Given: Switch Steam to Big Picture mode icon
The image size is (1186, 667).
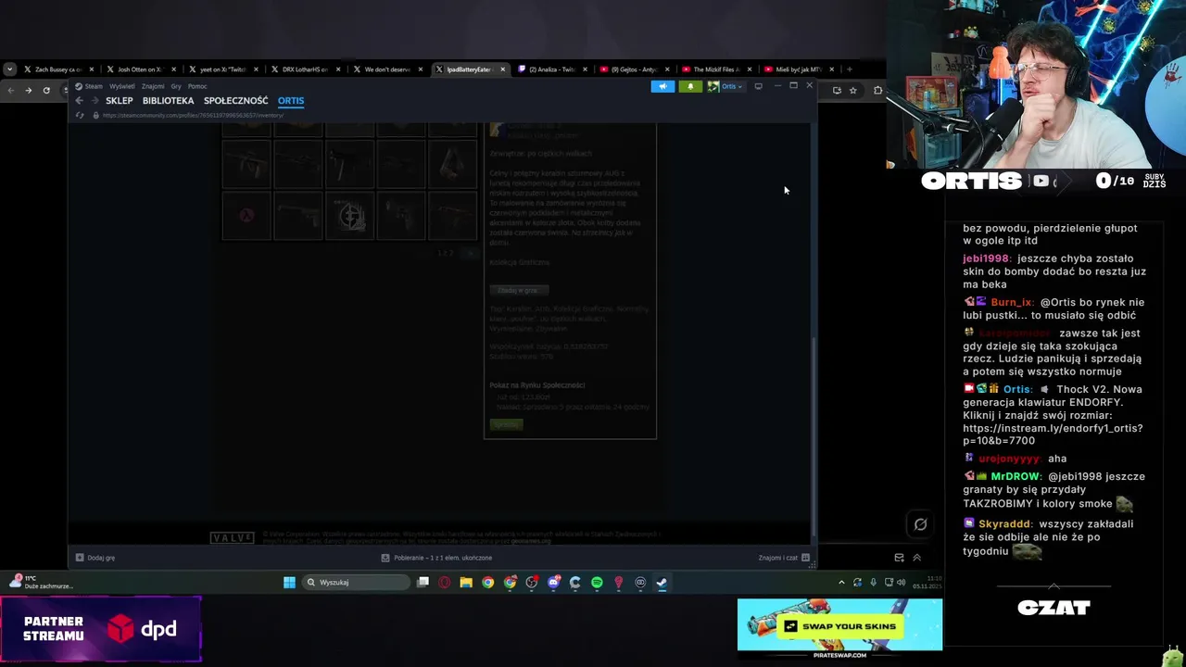Looking at the screenshot, I should coord(758,86).
